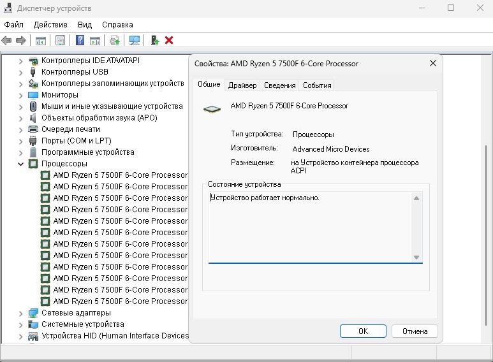
Task: Close the Properties dialog with X
Action: coord(433,63)
